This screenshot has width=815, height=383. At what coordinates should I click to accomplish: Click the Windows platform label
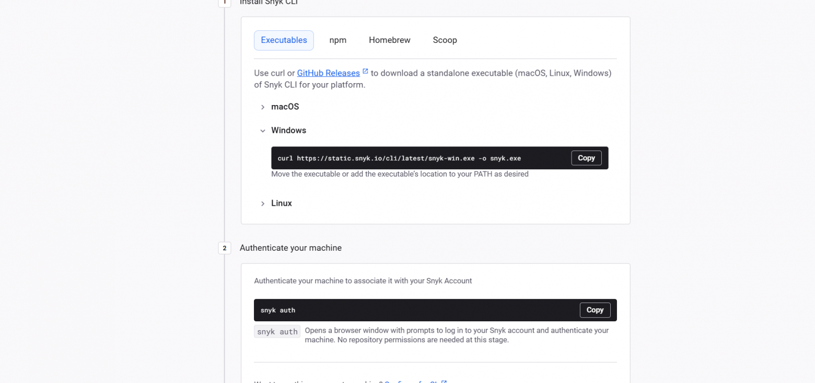288,130
